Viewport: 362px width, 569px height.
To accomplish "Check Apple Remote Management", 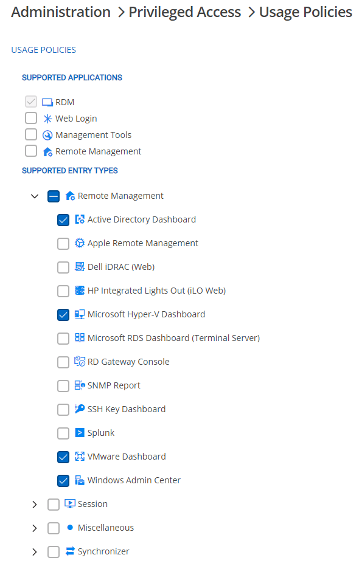I will click(63, 244).
